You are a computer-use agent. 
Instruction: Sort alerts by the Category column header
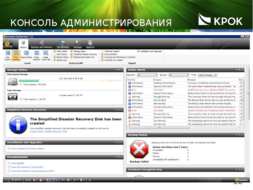pos(157,80)
